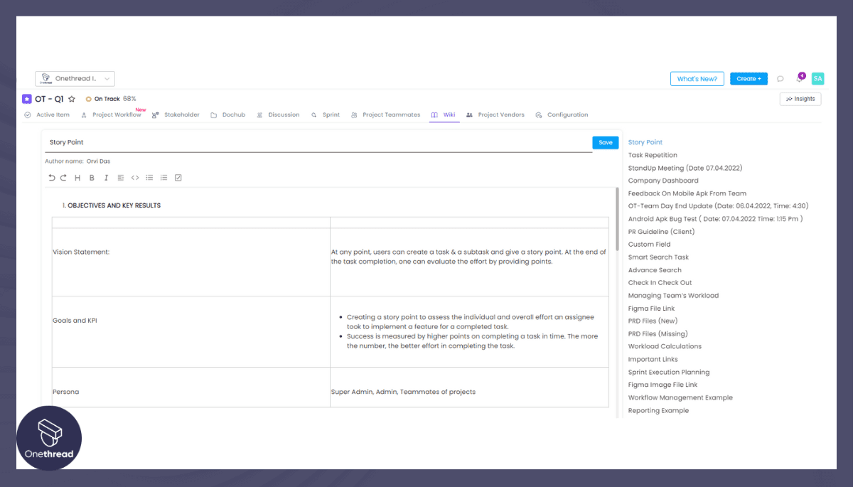Viewport: 853px width, 487px height.
Task: Toggle bulleted list formatting
Action: coord(149,178)
